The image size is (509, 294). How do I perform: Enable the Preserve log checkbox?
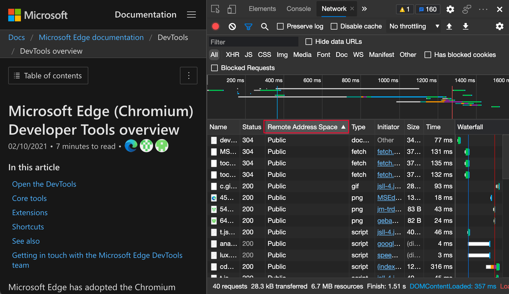point(280,26)
